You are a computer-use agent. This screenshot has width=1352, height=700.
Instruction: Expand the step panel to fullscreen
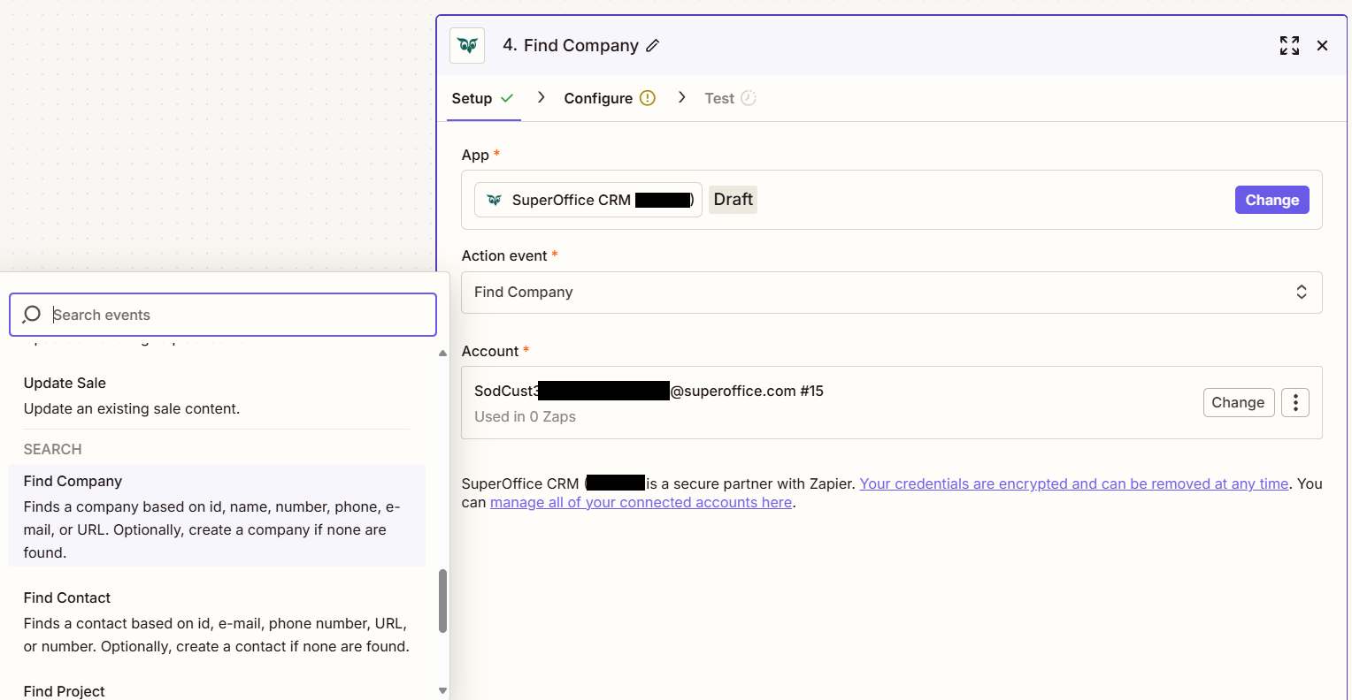pyautogui.click(x=1289, y=45)
